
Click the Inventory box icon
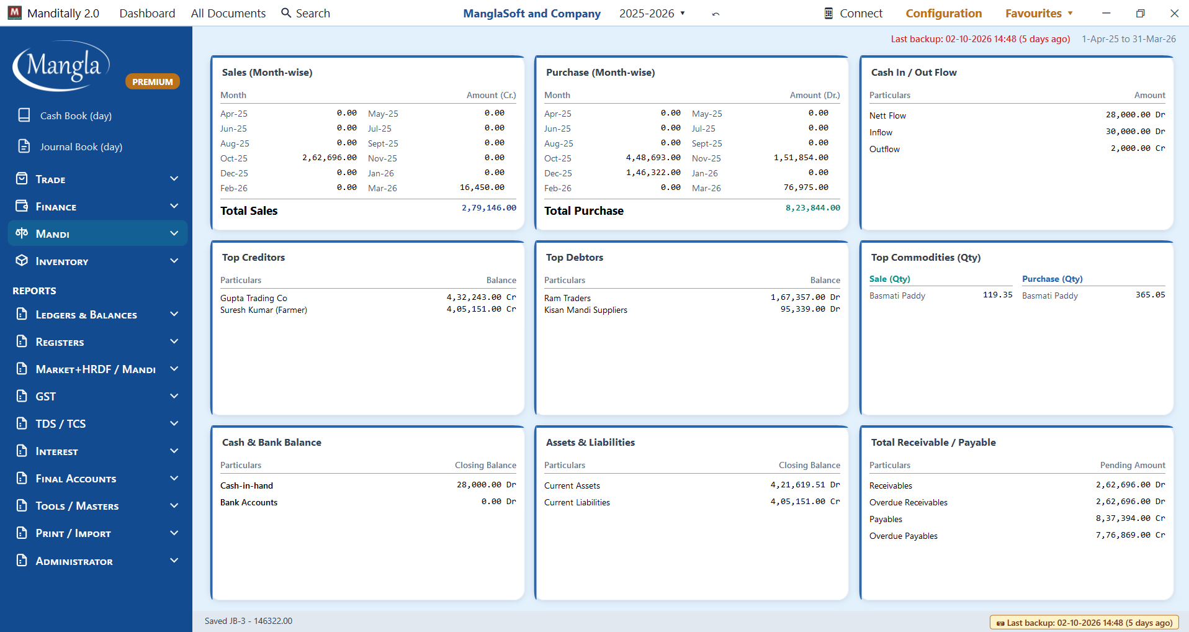click(x=22, y=261)
